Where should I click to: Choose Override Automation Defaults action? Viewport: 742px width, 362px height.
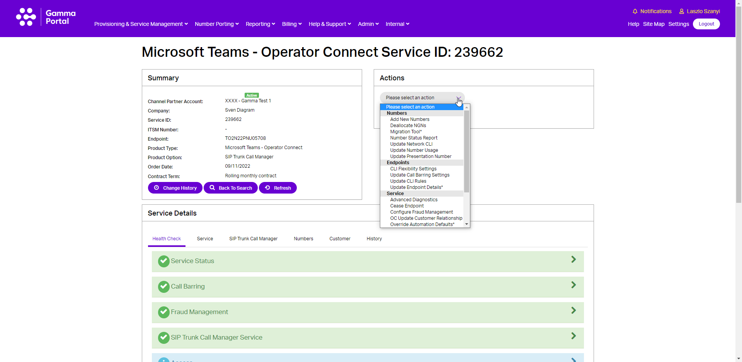(422, 224)
